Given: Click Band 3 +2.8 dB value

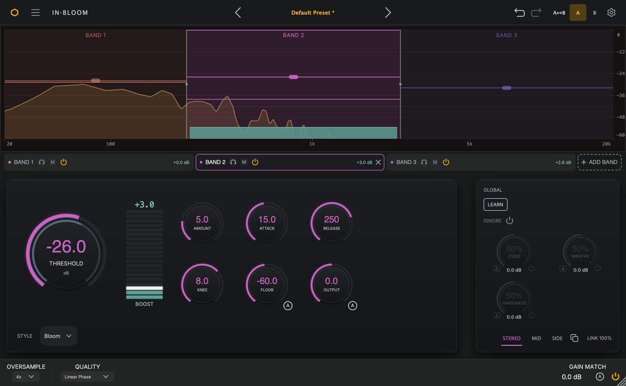Looking at the screenshot, I should point(563,162).
